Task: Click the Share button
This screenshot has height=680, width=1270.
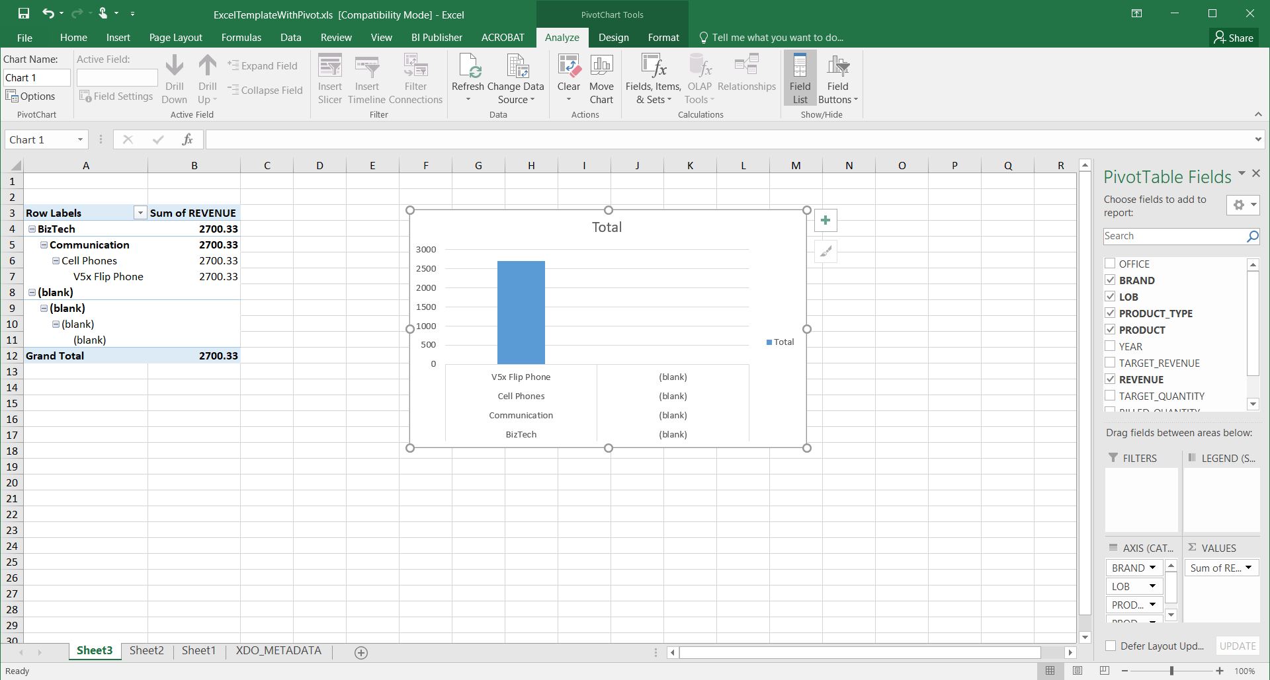Action: point(1234,38)
